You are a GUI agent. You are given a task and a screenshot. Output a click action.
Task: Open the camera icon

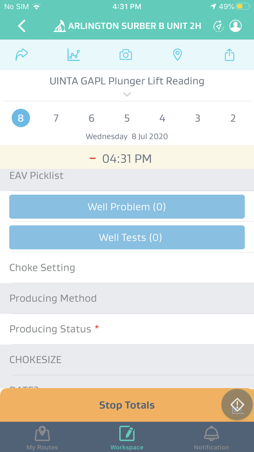[126, 55]
